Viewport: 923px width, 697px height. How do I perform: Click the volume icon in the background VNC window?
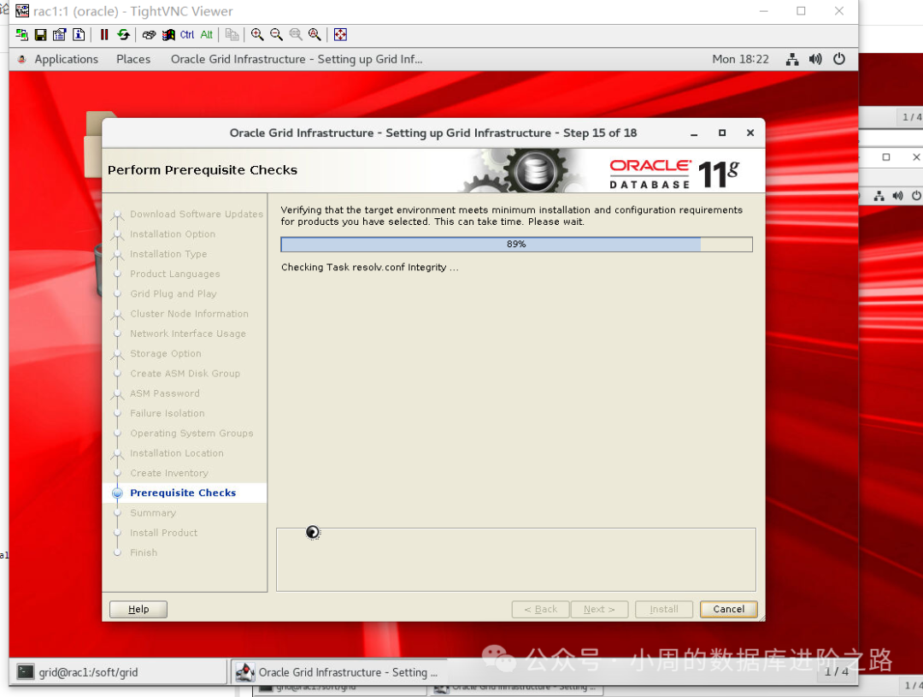point(897,196)
